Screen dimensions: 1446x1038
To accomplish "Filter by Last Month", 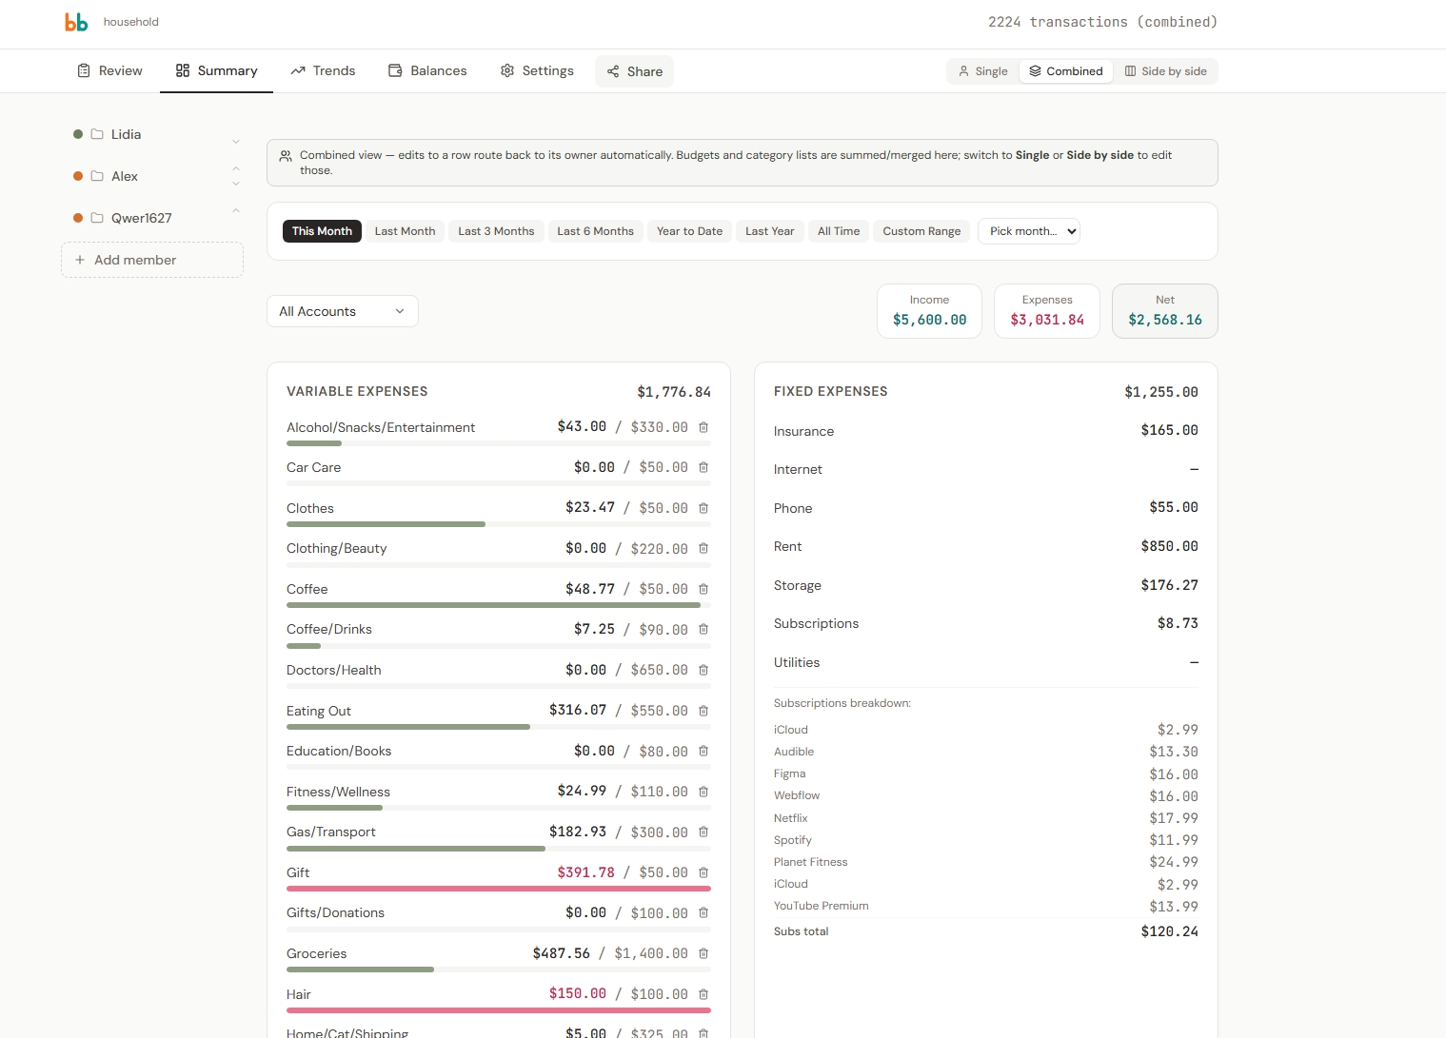I will [x=405, y=231].
